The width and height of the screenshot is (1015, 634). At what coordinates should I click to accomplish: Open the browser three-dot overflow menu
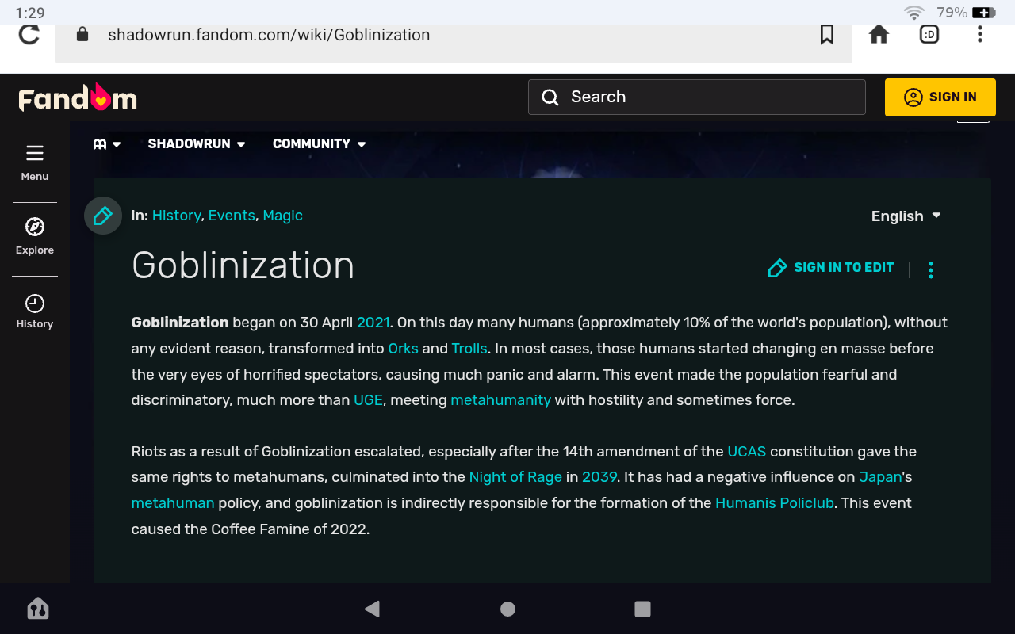980,34
